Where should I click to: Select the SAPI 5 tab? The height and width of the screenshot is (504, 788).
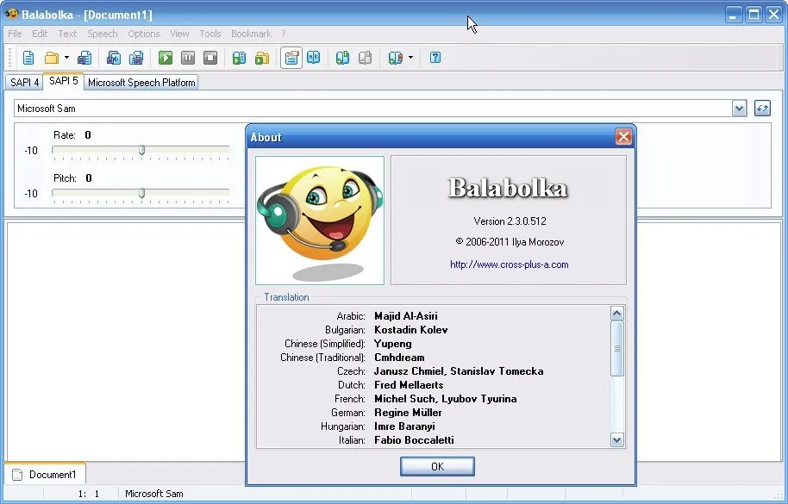pos(63,81)
